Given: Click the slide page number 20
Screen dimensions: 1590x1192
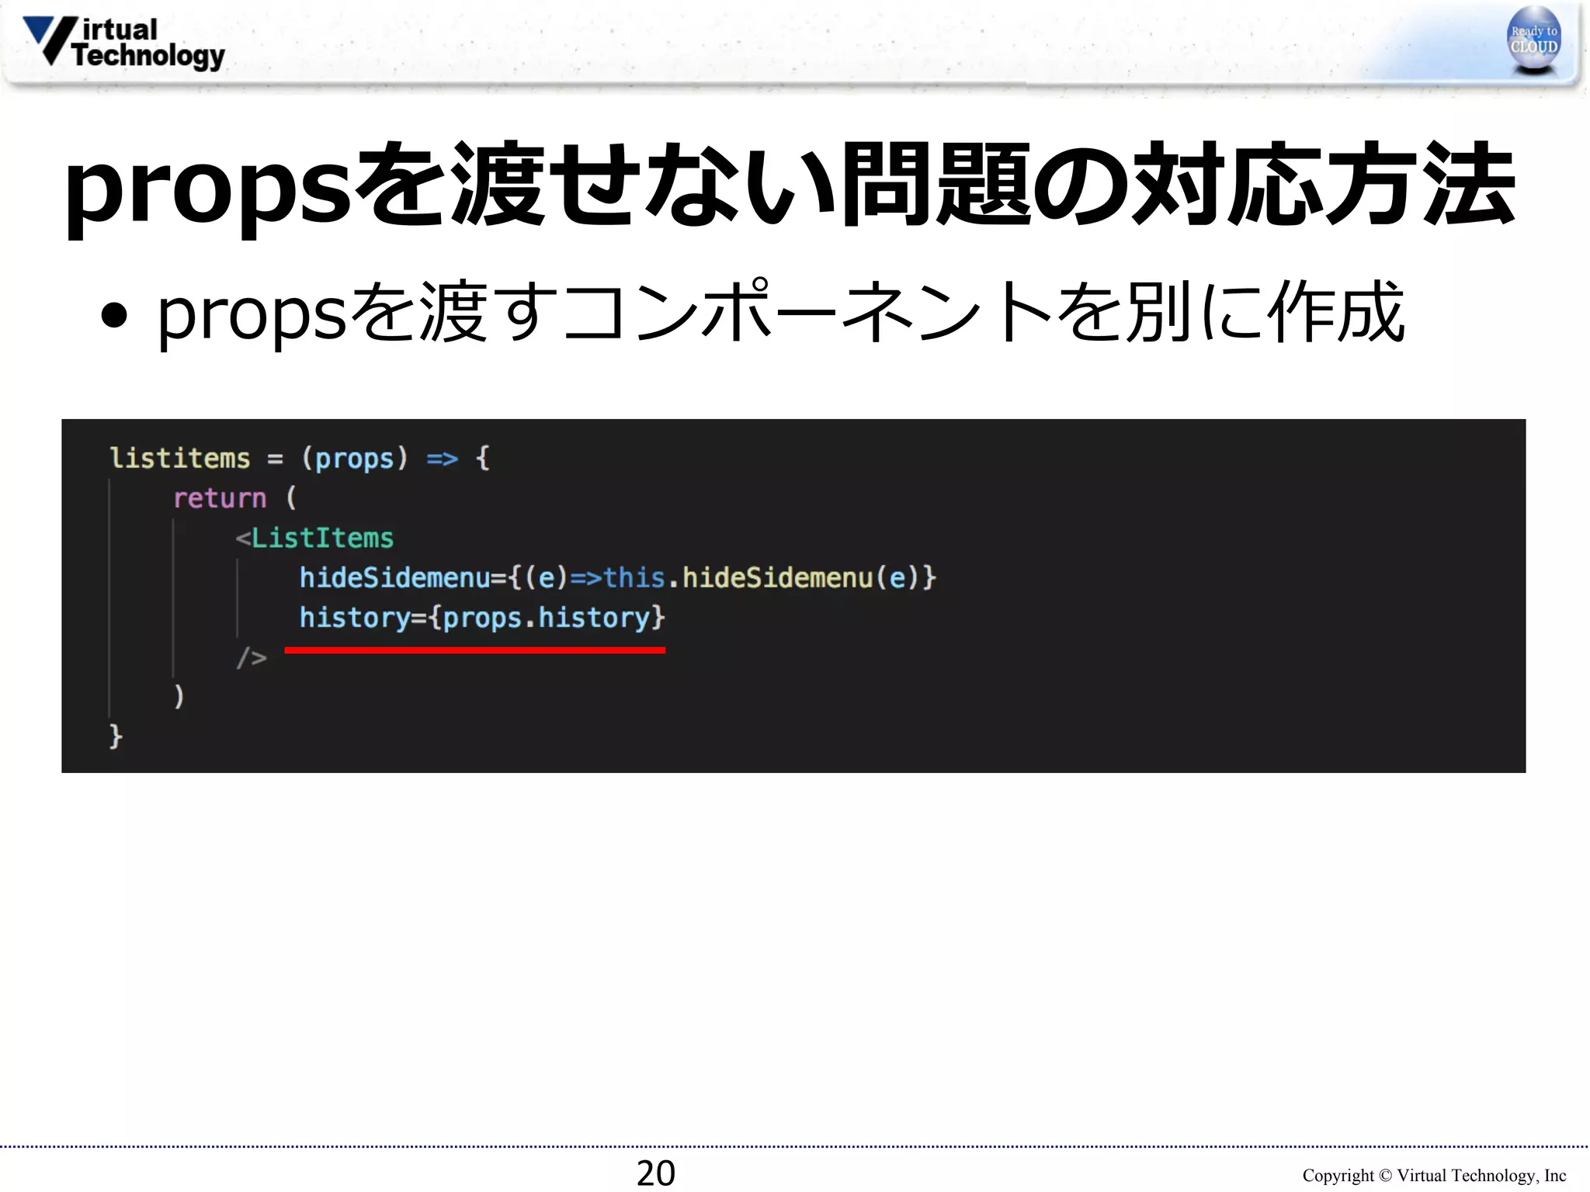Looking at the screenshot, I should tap(656, 1173).
